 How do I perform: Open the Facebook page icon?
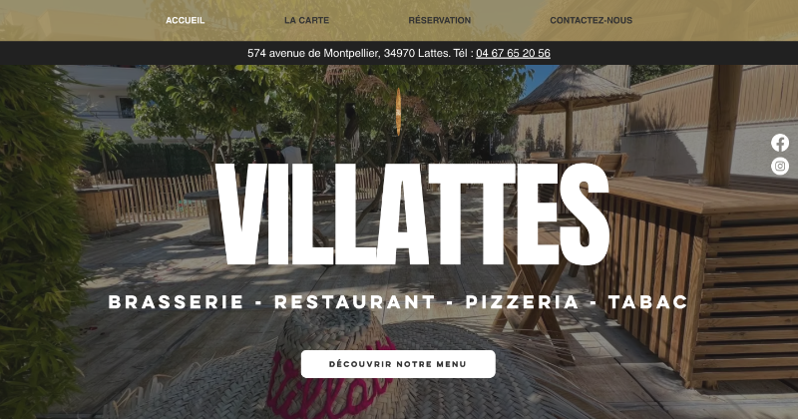(780, 143)
